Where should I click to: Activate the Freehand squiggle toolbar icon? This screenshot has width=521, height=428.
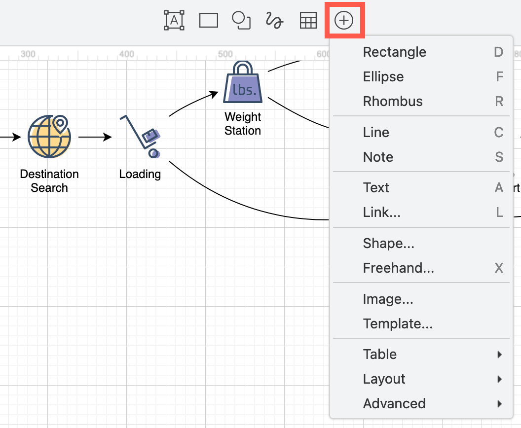274,20
